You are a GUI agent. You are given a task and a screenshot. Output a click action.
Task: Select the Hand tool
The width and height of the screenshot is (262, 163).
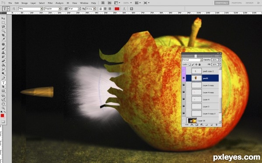click(x=3, y=104)
